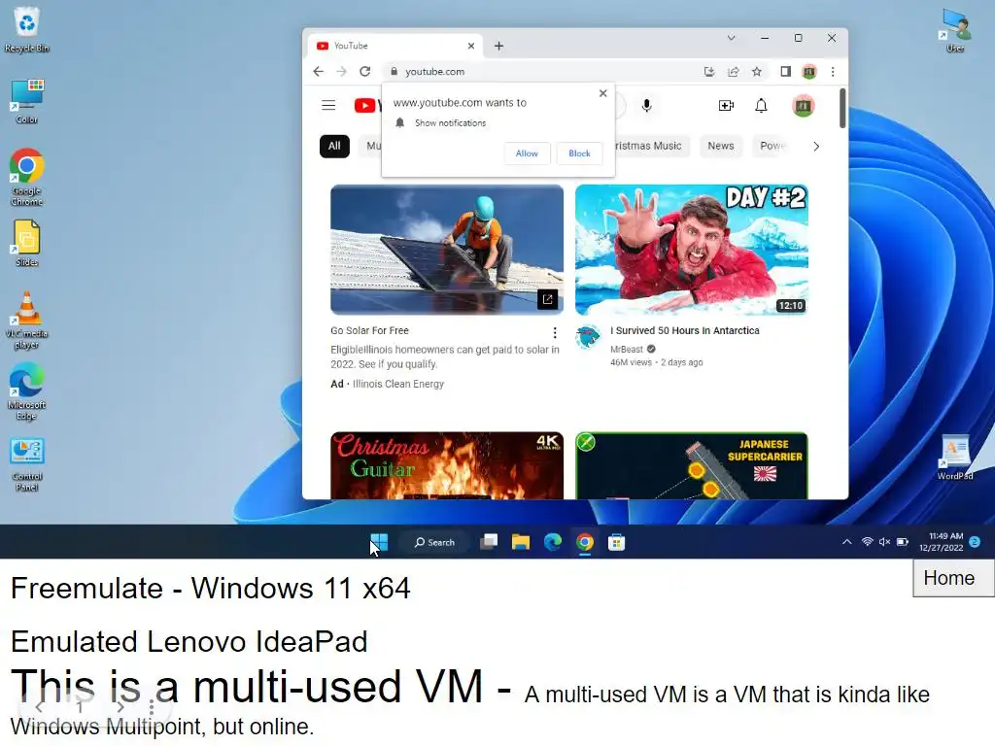Viewport: 995px width, 746px height.
Task: Switch to the YouTube browser tab
Action: tap(394, 46)
